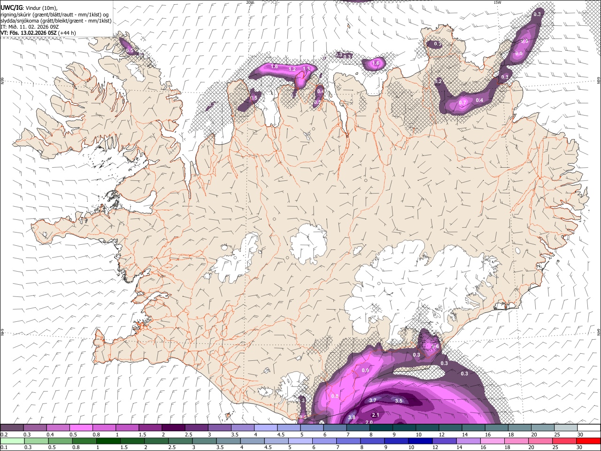Viewport: 601px width, 451px height.
Task: Click the 1.3 precipitation value on the map
Action: [306, 69]
